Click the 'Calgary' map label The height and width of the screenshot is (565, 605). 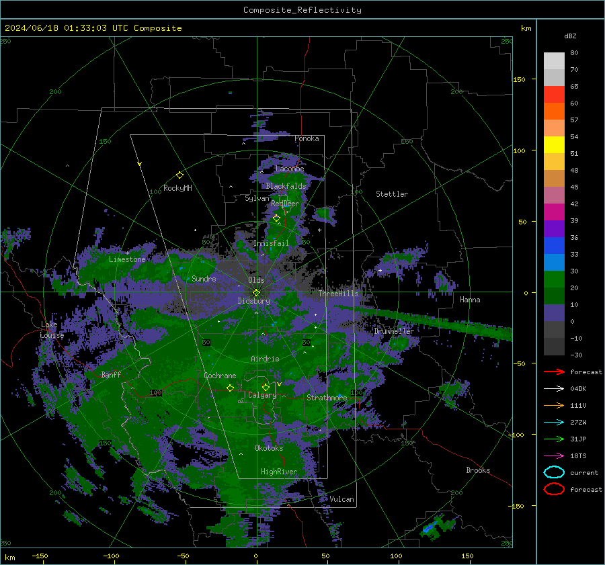(262, 395)
